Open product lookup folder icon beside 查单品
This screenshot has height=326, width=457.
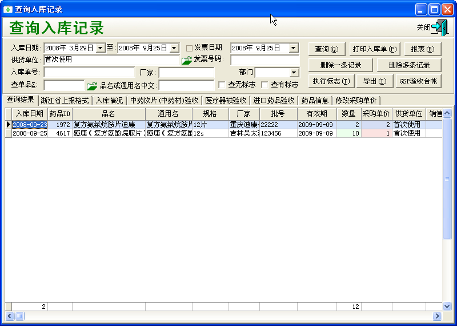tap(92, 86)
